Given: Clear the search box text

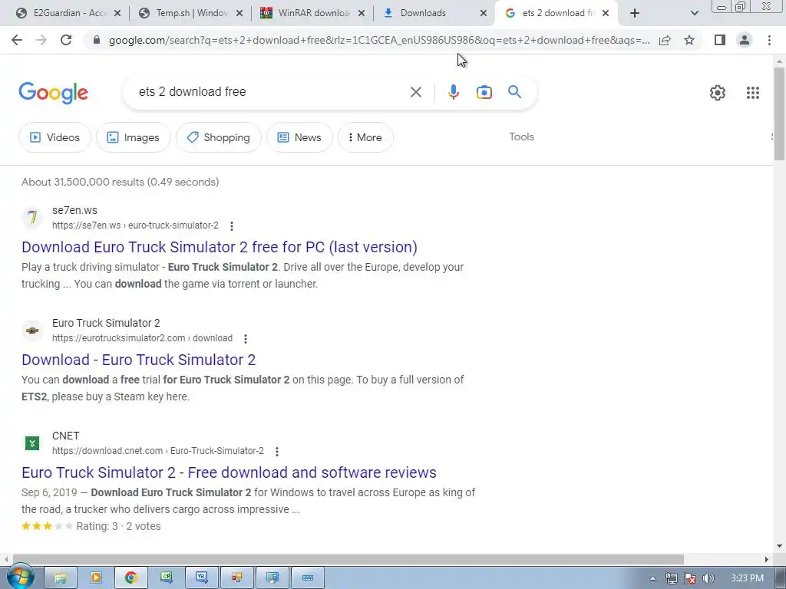Looking at the screenshot, I should (415, 92).
